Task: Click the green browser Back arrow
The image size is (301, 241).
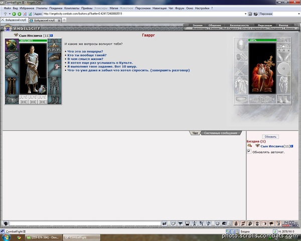Action: (14, 14)
